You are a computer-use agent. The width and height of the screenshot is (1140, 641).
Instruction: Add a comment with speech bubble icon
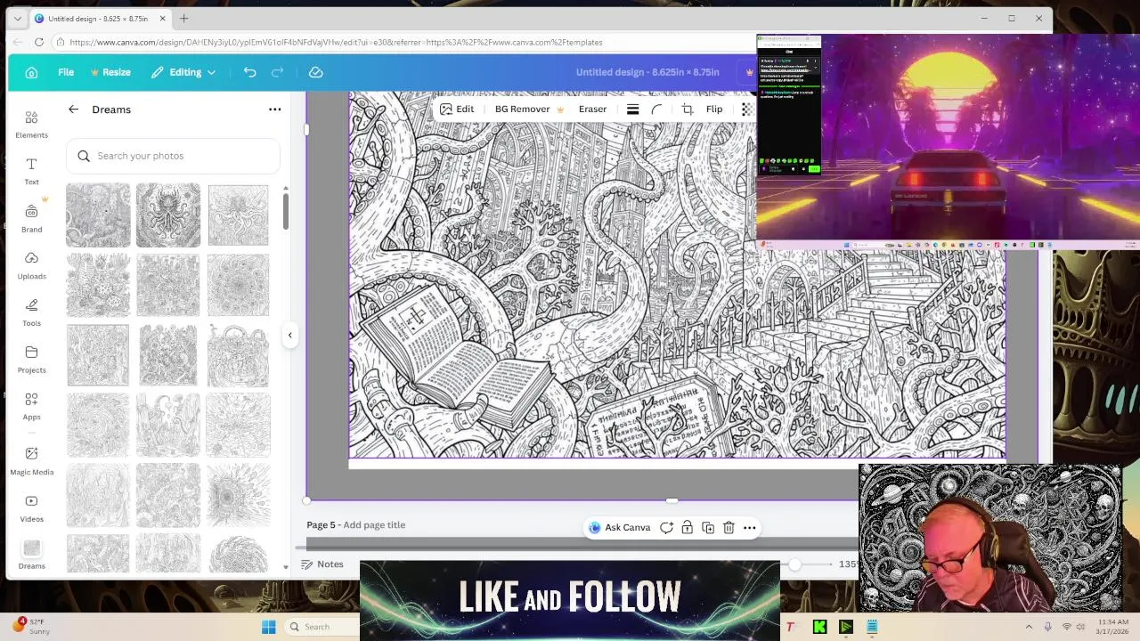click(666, 528)
